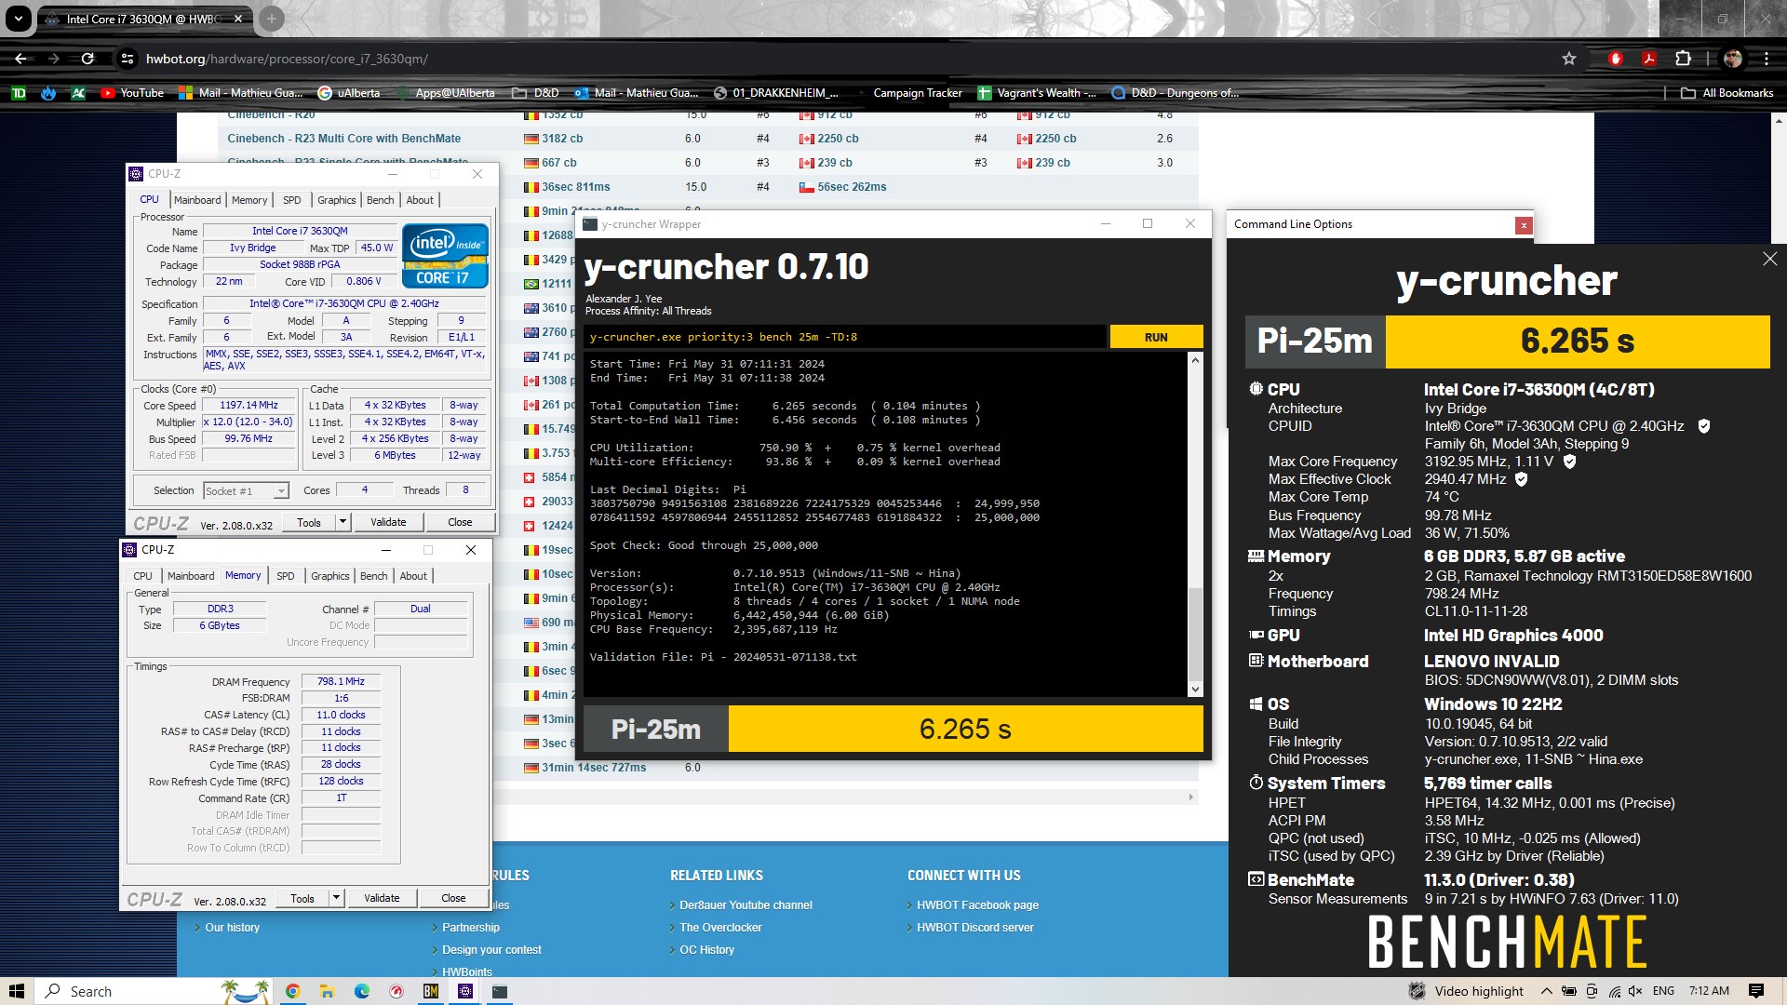
Task: Click the Intel Core i7 logo
Action: coord(445,255)
